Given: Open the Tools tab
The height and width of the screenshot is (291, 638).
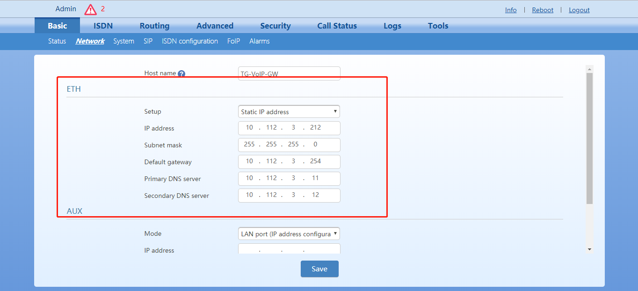Looking at the screenshot, I should tap(438, 26).
